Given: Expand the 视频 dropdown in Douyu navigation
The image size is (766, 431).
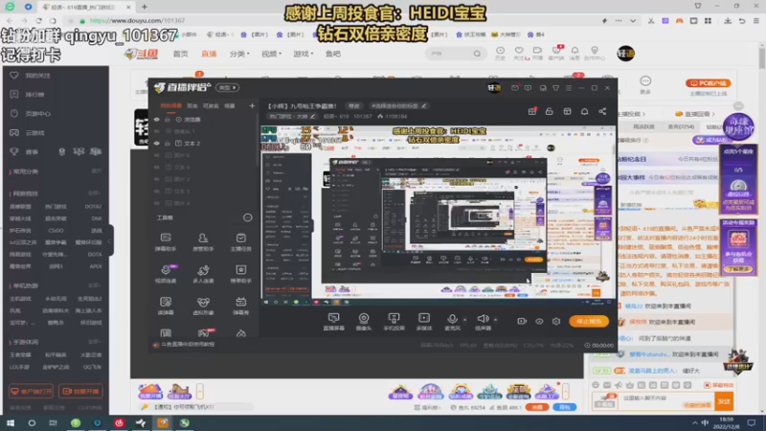Looking at the screenshot, I should [x=271, y=54].
